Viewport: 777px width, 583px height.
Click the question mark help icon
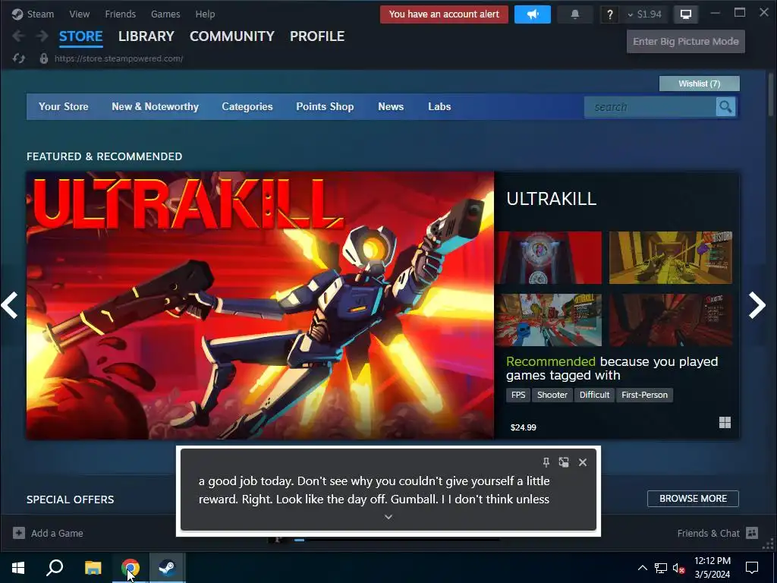610,14
